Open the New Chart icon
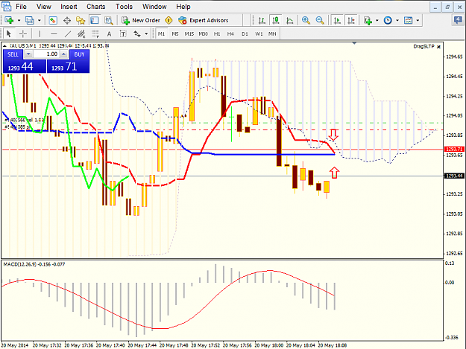This screenshot has width=466, height=349. pos(10,20)
